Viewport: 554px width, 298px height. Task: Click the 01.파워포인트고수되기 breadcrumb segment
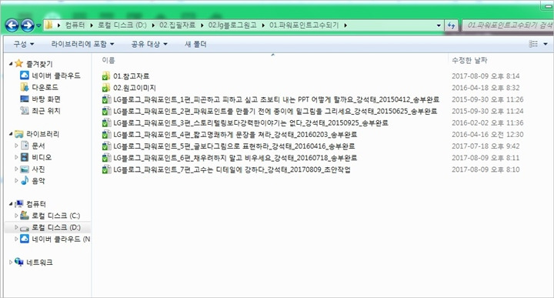304,25
